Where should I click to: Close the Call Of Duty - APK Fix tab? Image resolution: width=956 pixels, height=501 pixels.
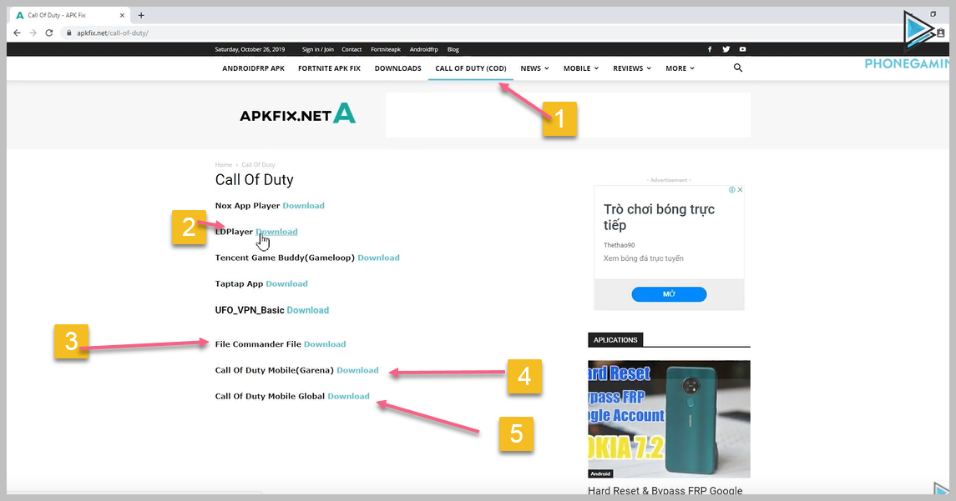point(122,15)
